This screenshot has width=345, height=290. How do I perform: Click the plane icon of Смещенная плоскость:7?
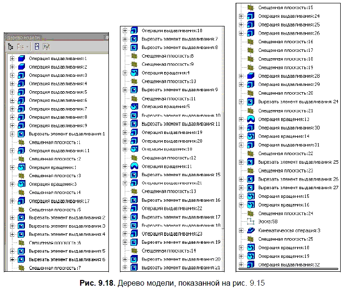point(21,268)
